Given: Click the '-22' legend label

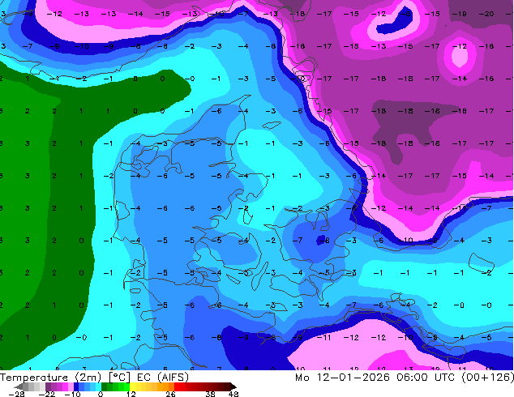Looking at the screenshot, I should 47,394.
